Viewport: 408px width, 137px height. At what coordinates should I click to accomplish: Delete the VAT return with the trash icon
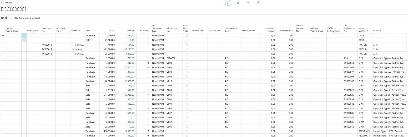pos(258,3)
